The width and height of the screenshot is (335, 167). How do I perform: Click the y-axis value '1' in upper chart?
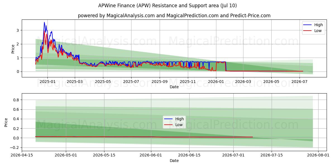18,58
